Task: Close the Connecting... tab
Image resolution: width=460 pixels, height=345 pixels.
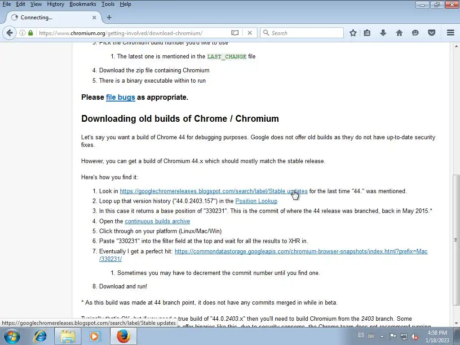Action: (x=94, y=18)
